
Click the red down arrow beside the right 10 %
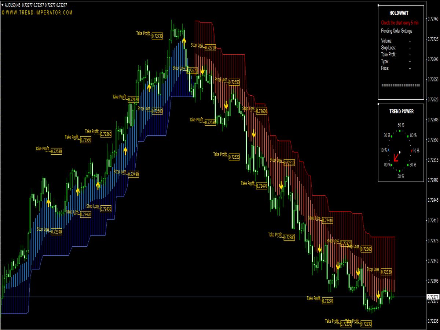point(411,150)
